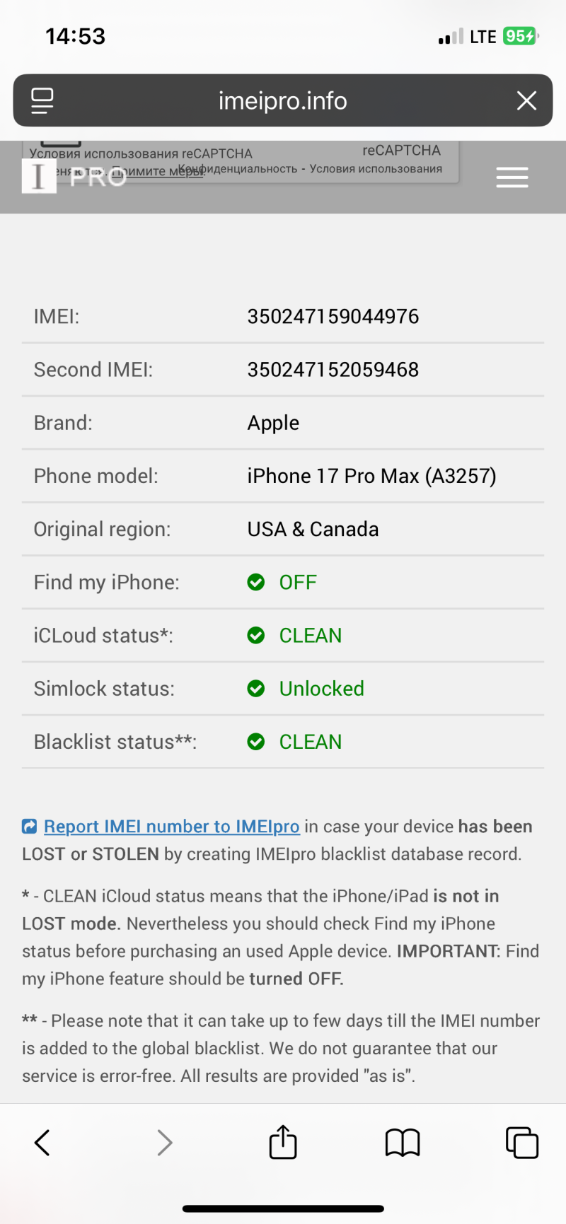Tap the report arrow icon beside the link
The image size is (566, 1224).
point(30,826)
